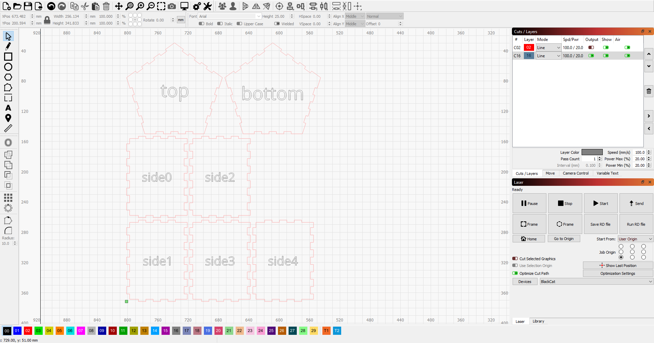Switch to the Camera Control tab

tap(575, 173)
